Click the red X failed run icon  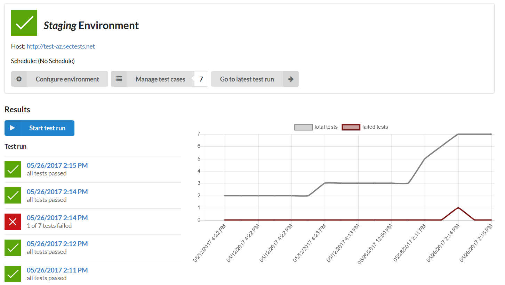[13, 222]
